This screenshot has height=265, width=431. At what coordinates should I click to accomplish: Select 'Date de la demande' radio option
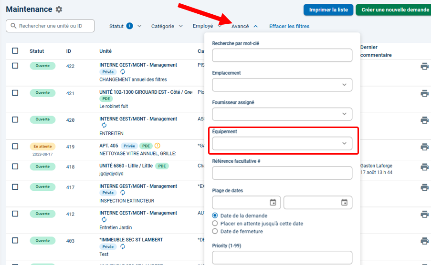coord(215,216)
